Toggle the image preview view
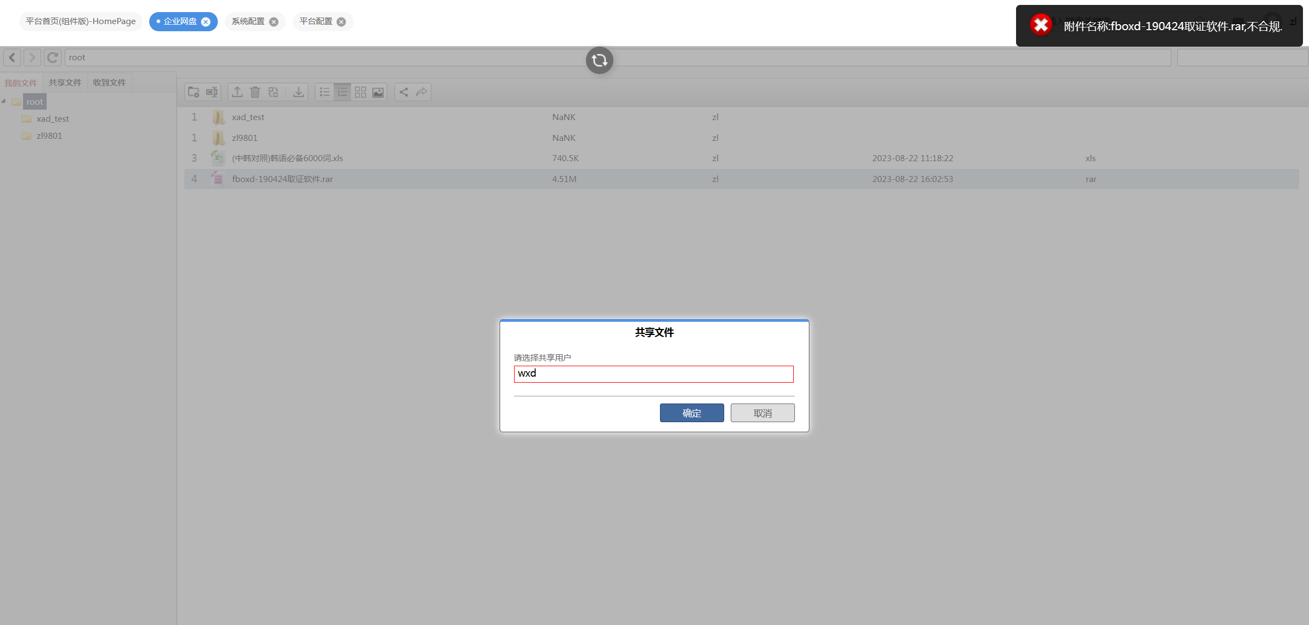Viewport: 1309px width, 625px height. point(378,92)
